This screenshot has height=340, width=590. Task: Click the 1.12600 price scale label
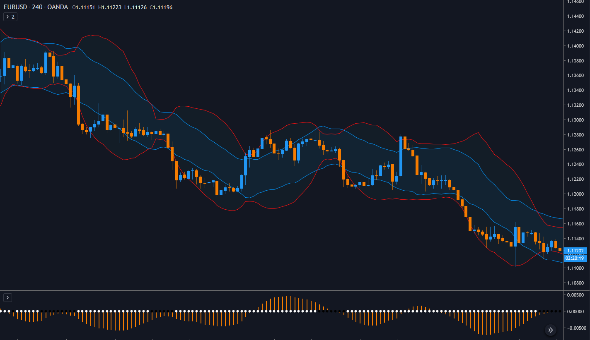point(576,150)
